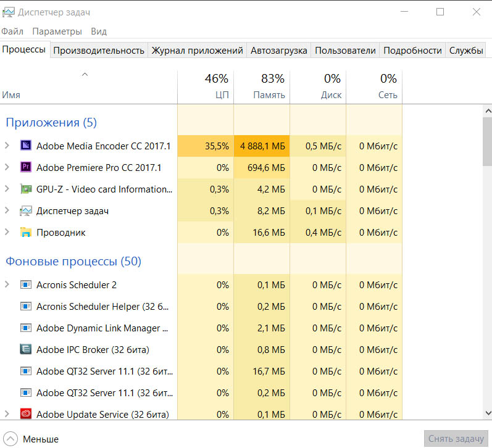Select the Adobe IPC Broker (32 бита) row
Screen dimensions: 492x448
tap(201, 349)
